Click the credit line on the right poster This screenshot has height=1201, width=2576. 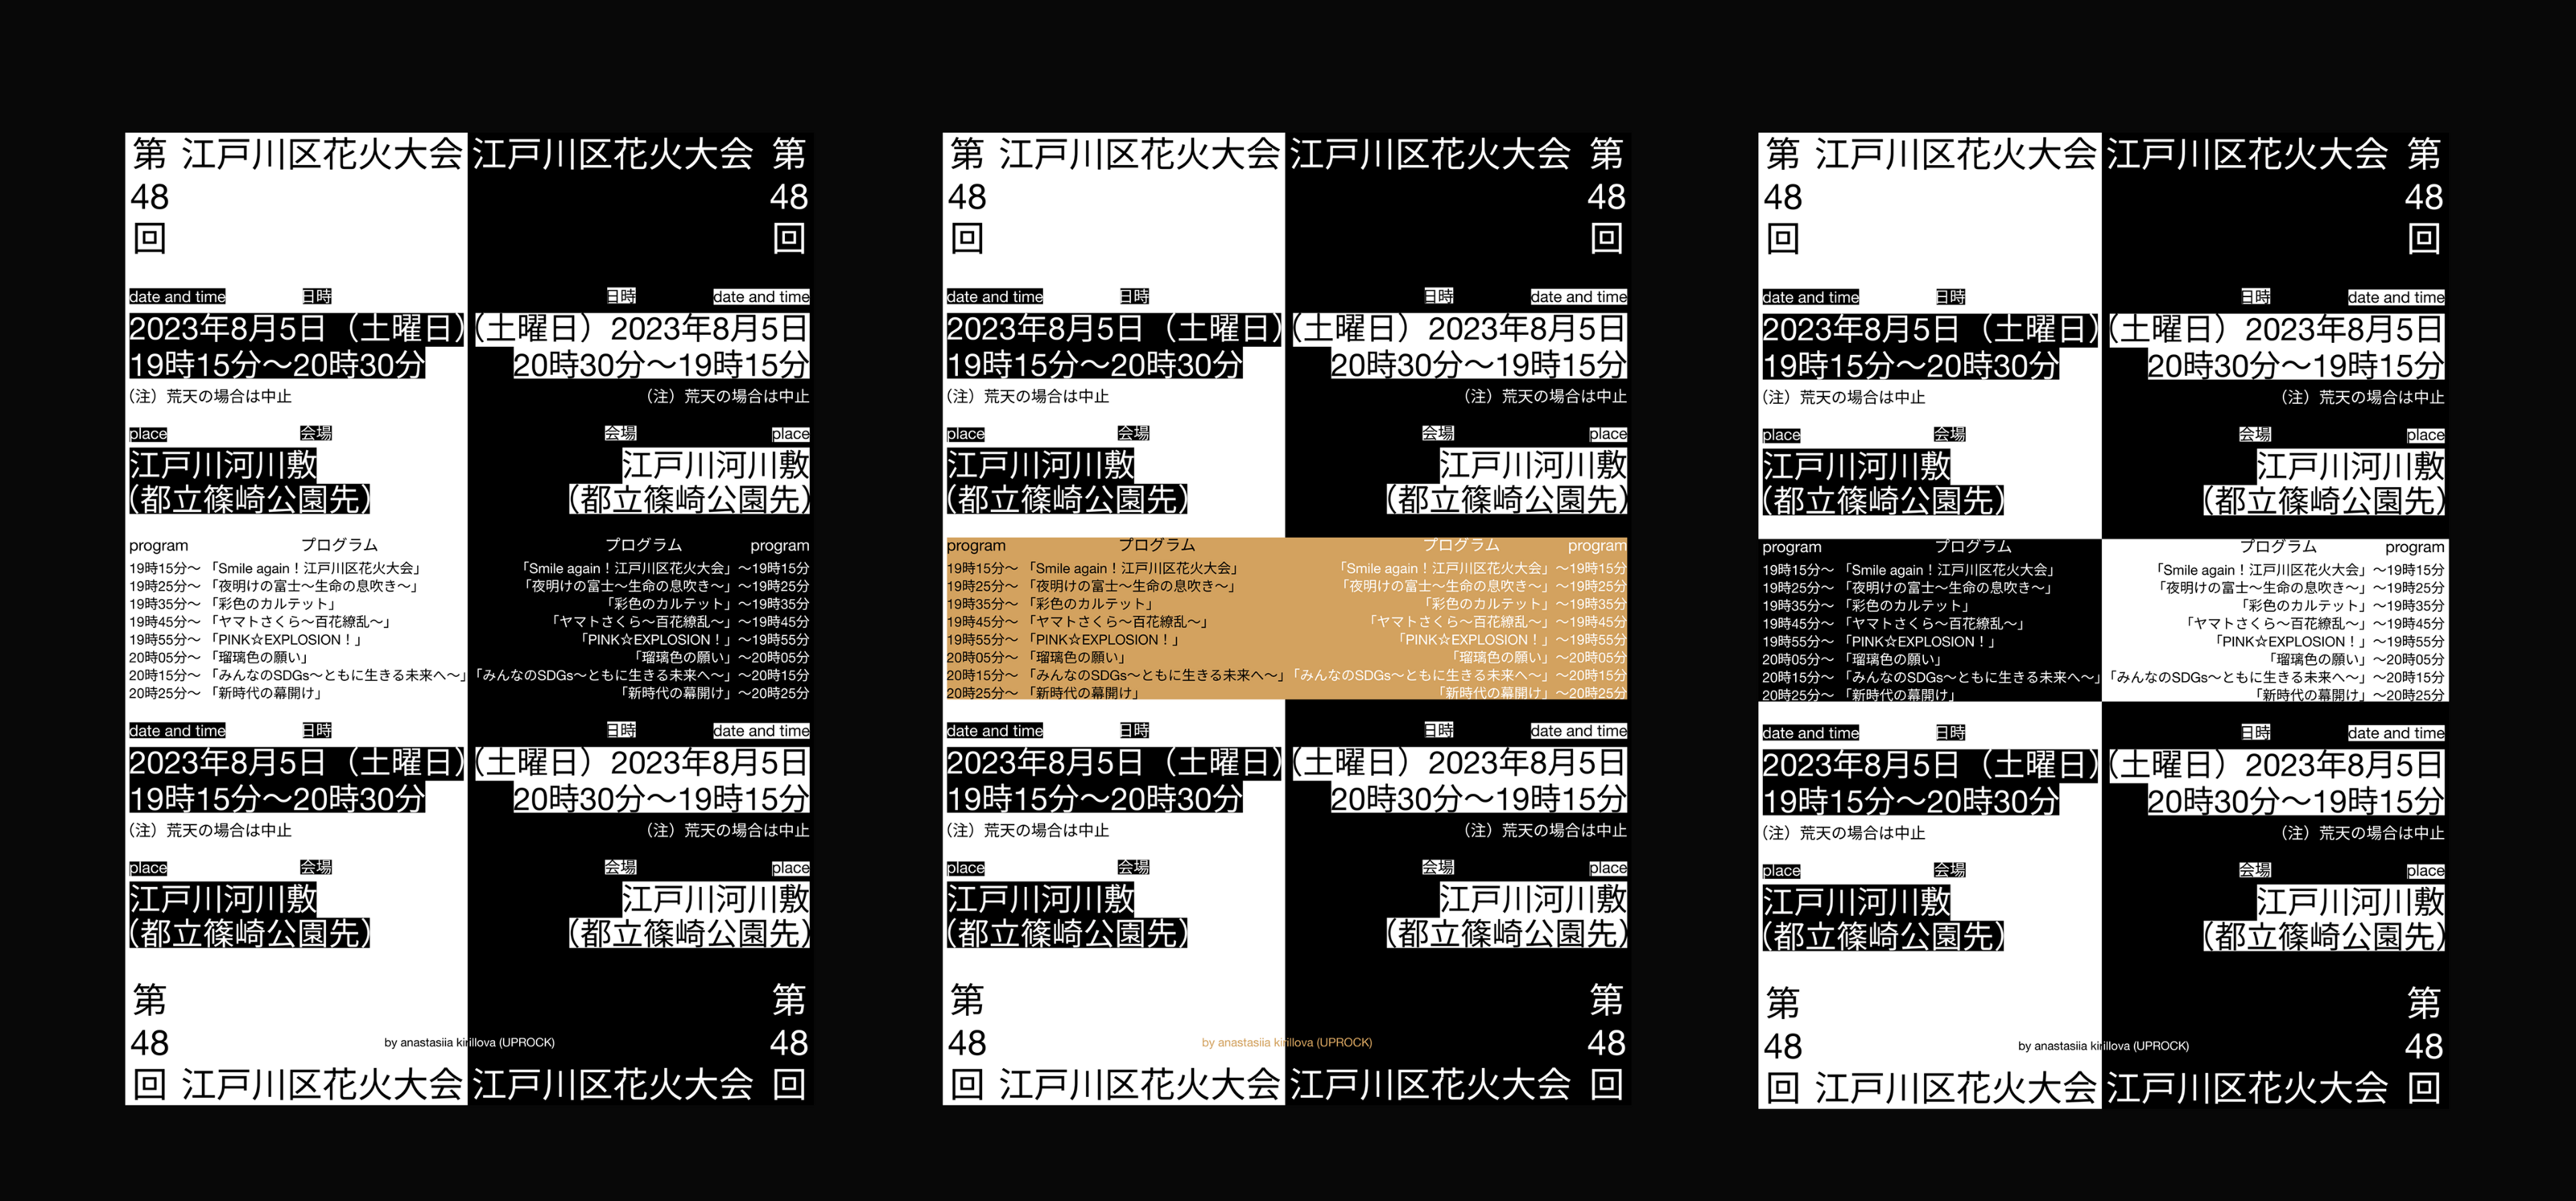click(2103, 1046)
